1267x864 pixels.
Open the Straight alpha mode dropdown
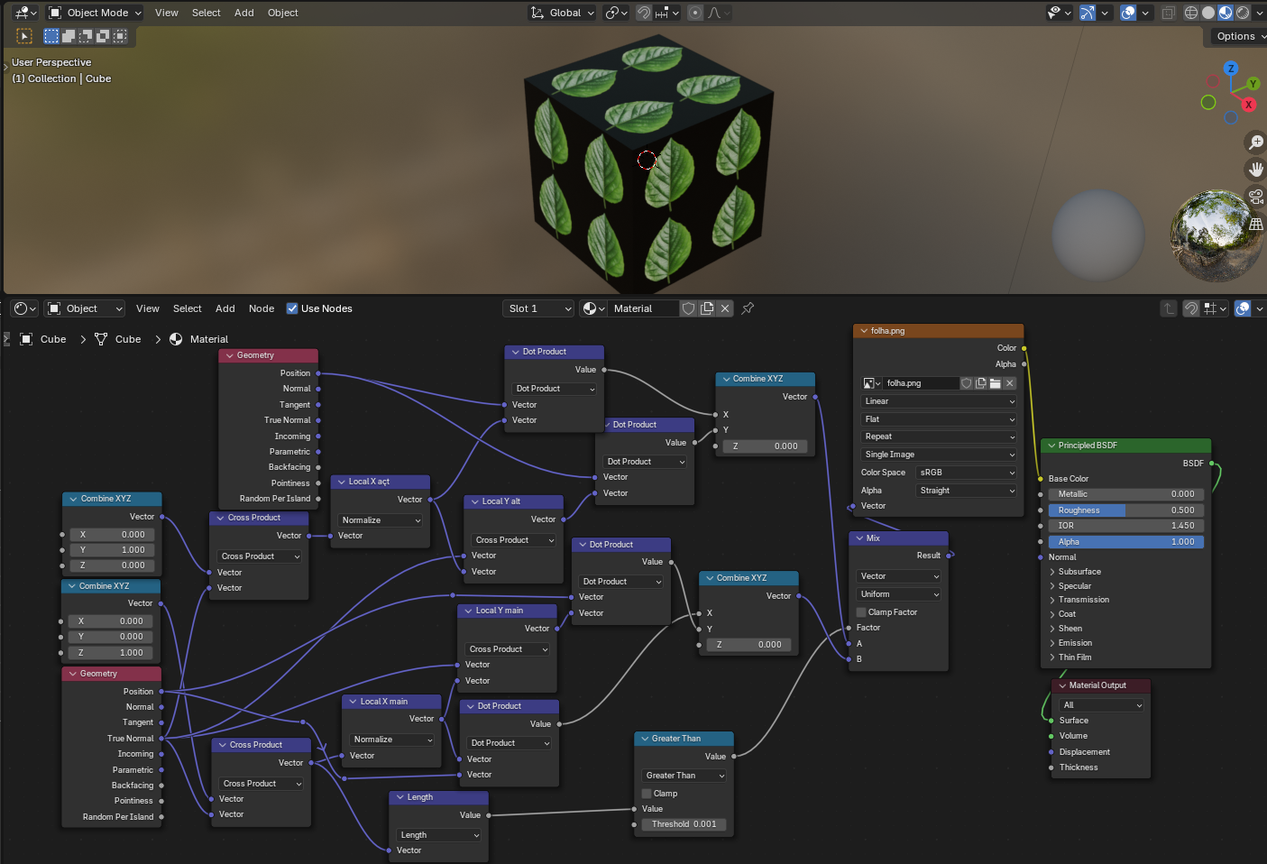click(x=967, y=491)
